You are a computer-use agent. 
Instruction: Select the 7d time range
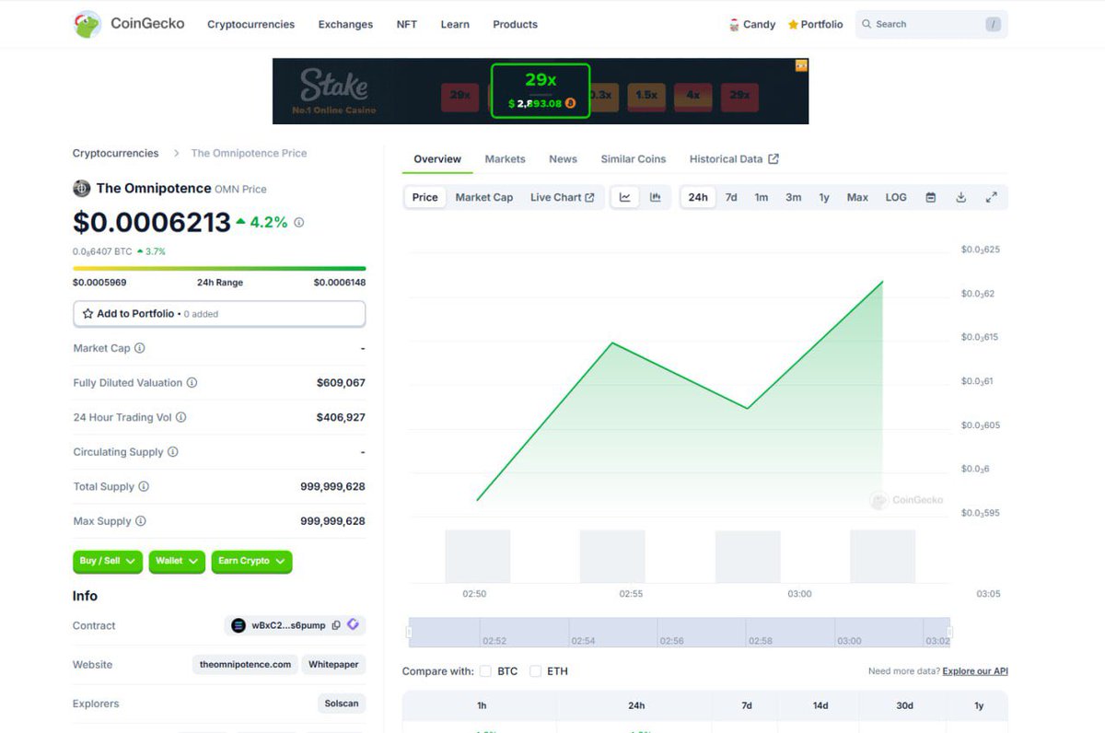pyautogui.click(x=731, y=197)
